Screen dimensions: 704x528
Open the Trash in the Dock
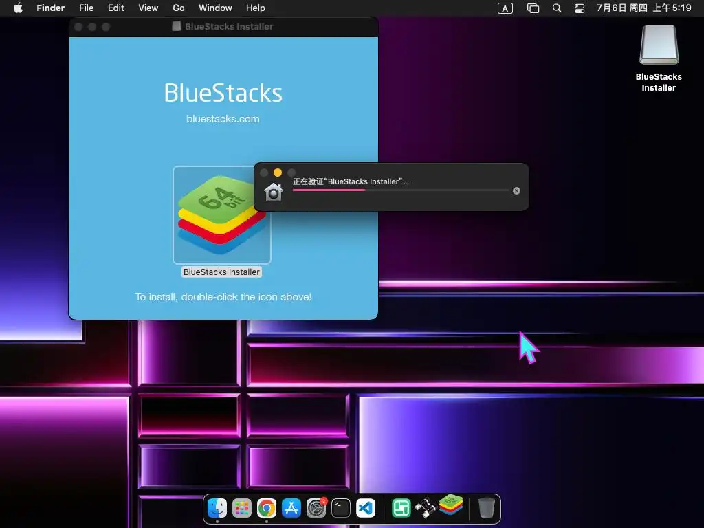tap(486, 508)
